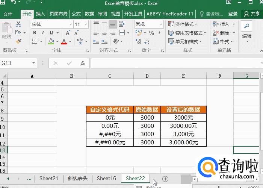Click Increase Decimal icon
The height and width of the screenshot is (188, 263).
click(138, 41)
